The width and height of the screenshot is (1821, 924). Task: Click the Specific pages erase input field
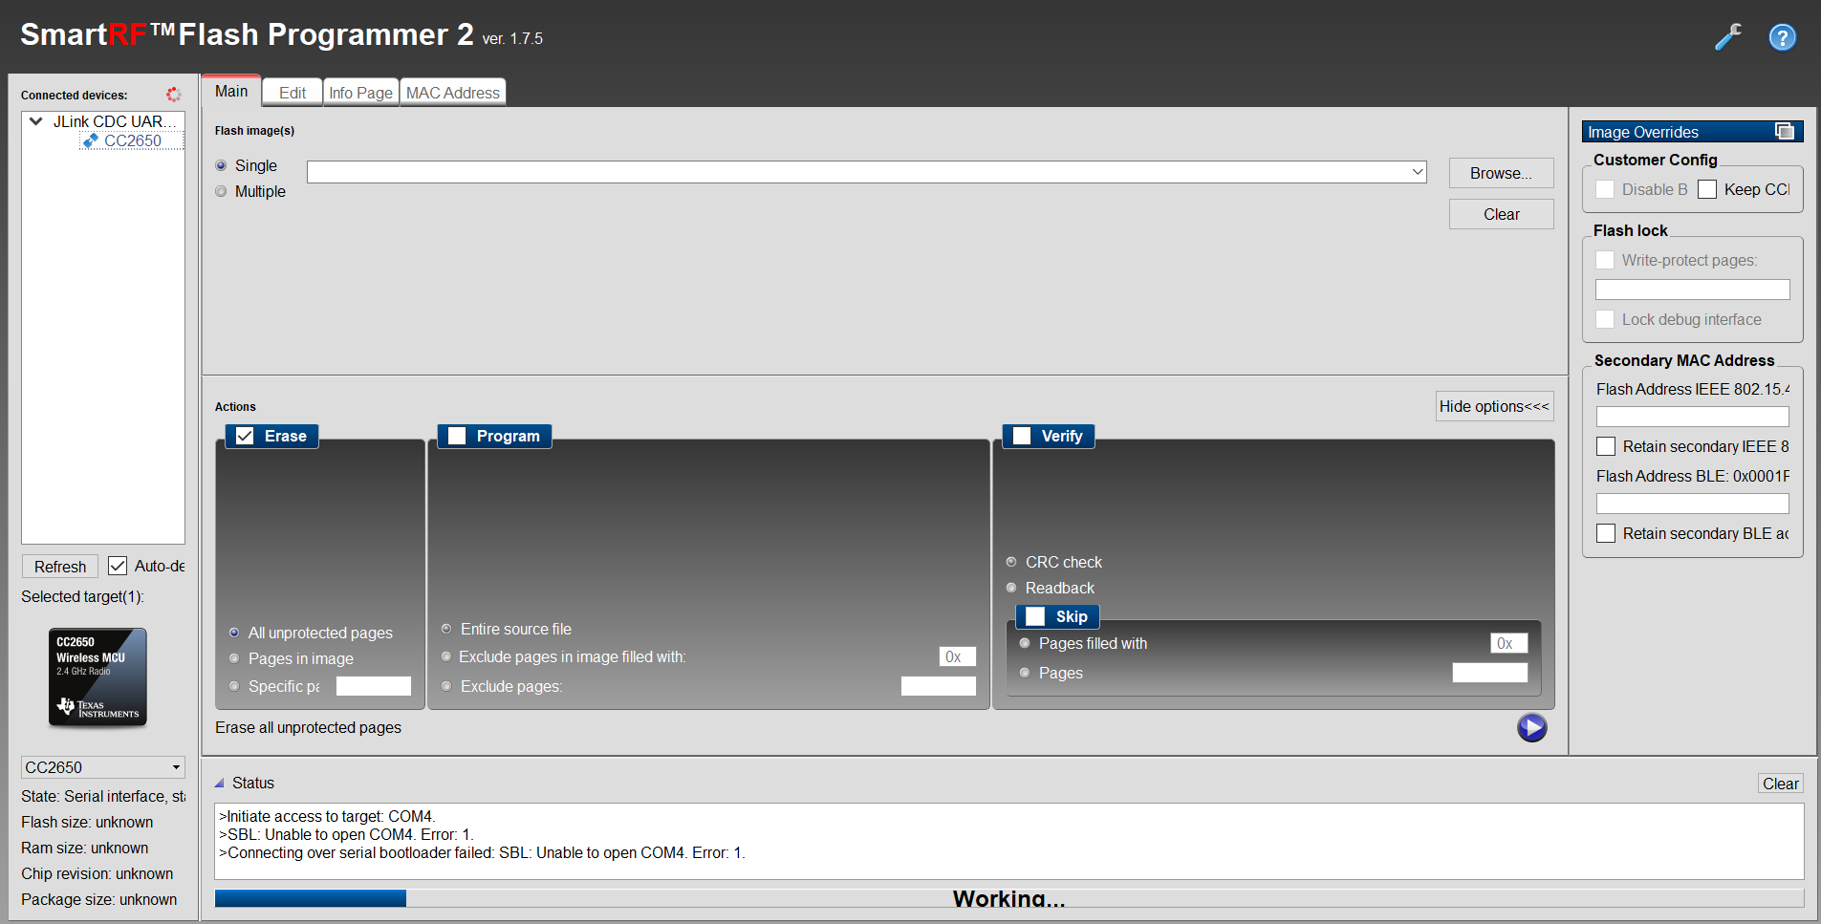374,686
